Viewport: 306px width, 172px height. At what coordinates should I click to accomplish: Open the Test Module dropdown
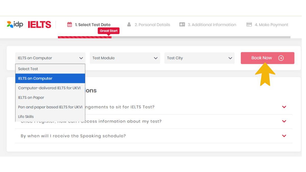[125, 58]
